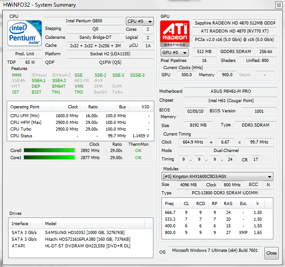This screenshot has width=285, height=267.
Task: Open the GPU #0 selector dropdown
Action: coord(174,53)
